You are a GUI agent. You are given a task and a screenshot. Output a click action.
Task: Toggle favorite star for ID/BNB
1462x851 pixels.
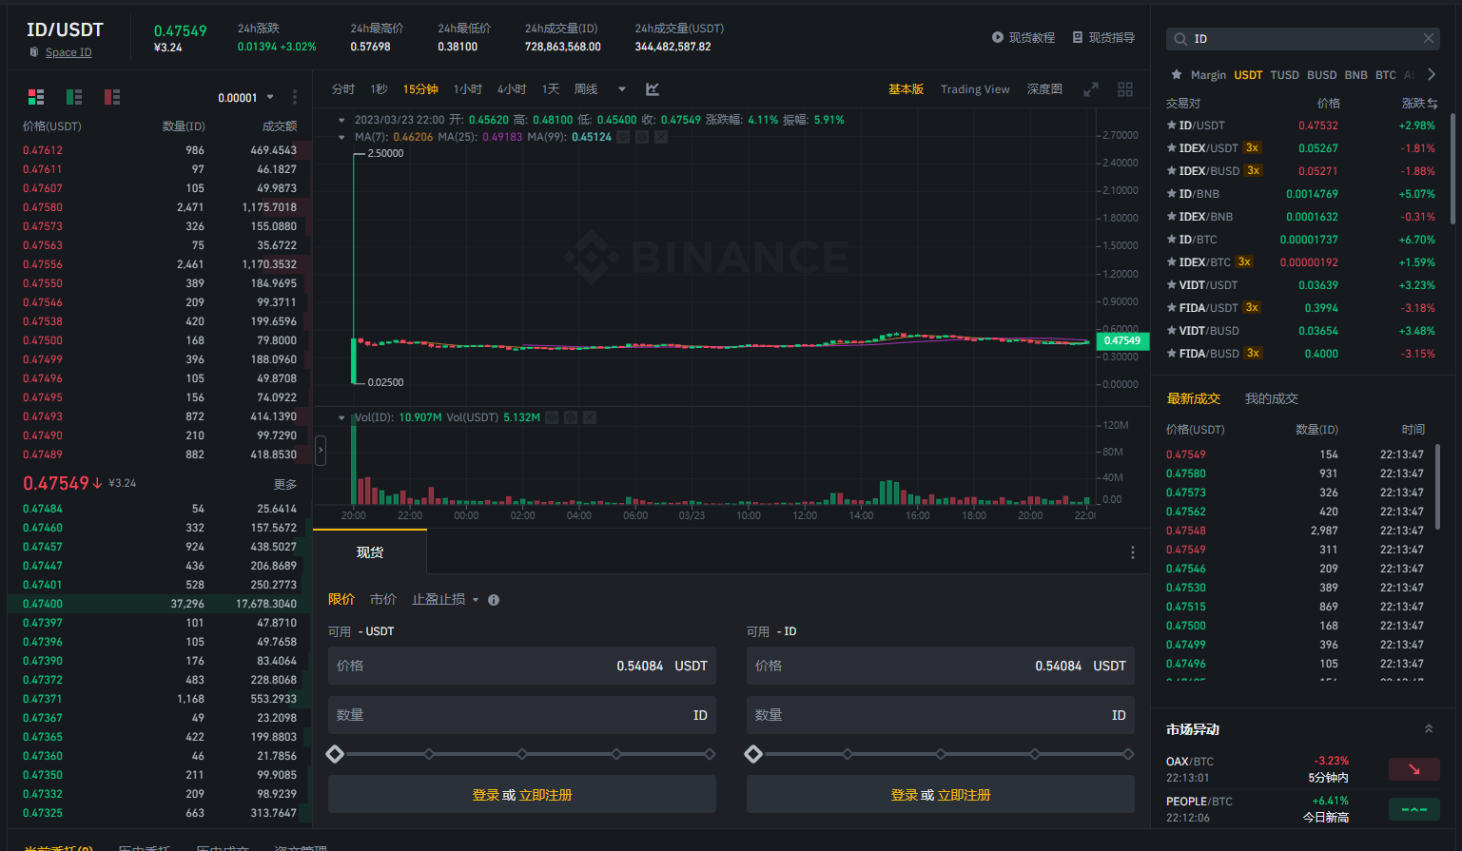pyautogui.click(x=1172, y=194)
